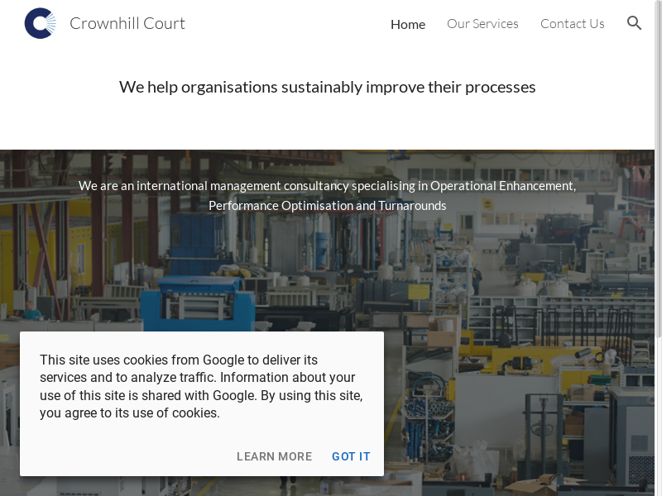The image size is (662, 496).
Task: Click the 'We help organisations' headline
Action: pyautogui.click(x=327, y=87)
